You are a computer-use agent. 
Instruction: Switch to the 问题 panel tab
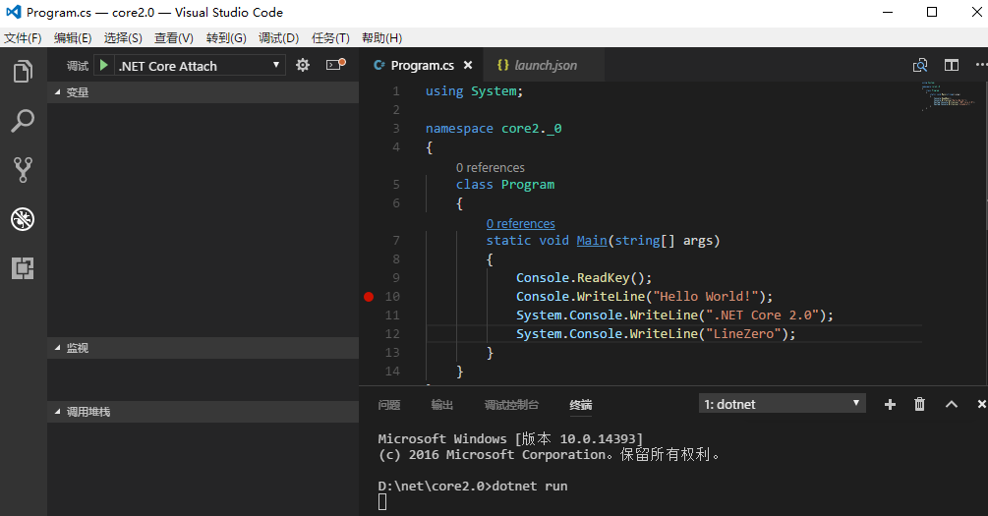pyautogui.click(x=388, y=405)
